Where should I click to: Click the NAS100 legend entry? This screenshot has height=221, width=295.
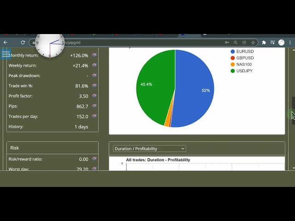pyautogui.click(x=244, y=64)
